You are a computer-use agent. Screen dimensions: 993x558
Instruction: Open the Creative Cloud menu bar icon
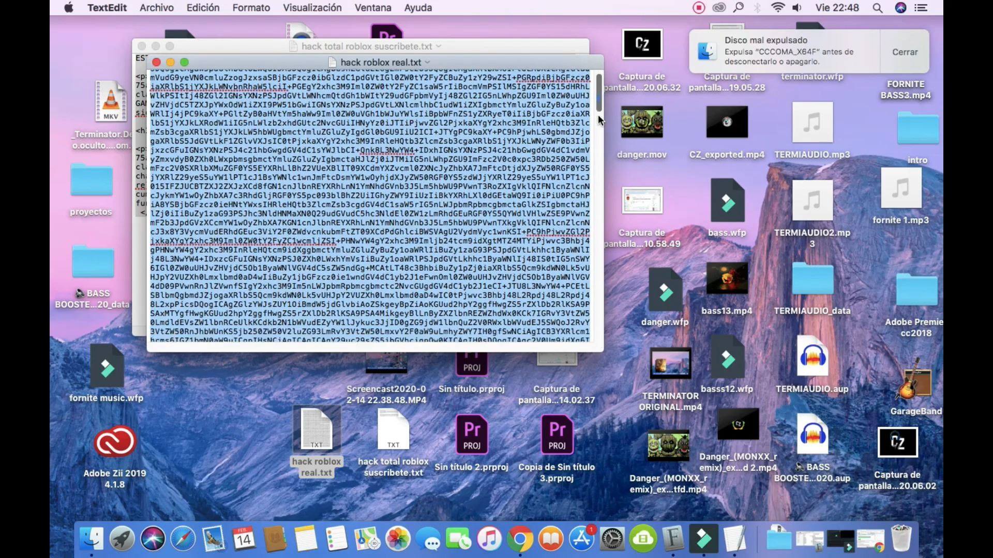(719, 8)
